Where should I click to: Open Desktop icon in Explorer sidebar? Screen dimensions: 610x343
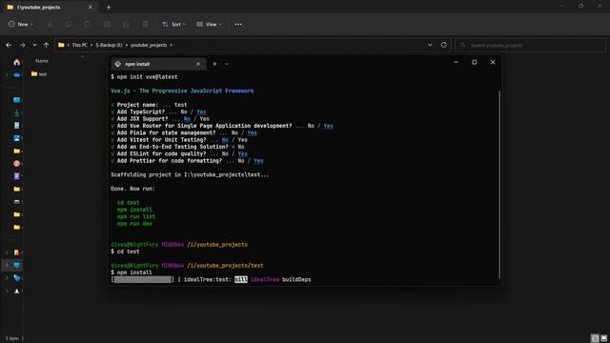click(17, 100)
